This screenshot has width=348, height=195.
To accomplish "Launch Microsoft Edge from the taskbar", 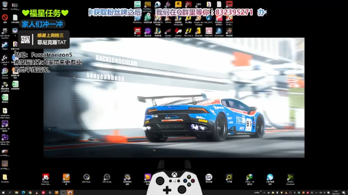I will click(23, 193).
